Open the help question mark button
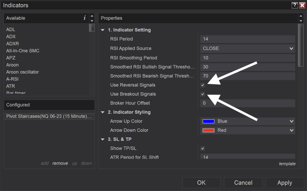Image resolution: width=307 pixels, height=191 pixels. [294, 5]
